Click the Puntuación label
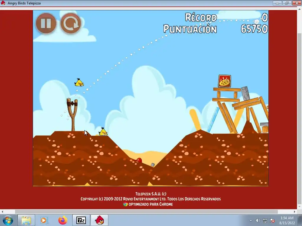Screen dimensions: 302x226 [x=190, y=29]
